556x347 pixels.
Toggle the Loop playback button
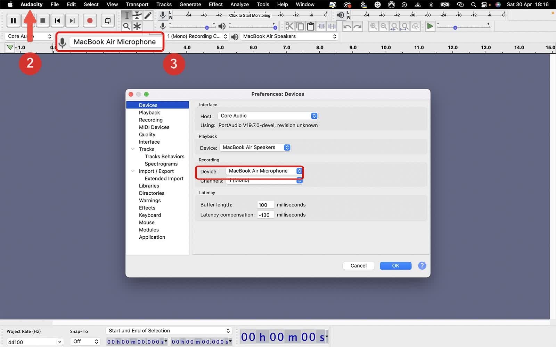point(108,21)
